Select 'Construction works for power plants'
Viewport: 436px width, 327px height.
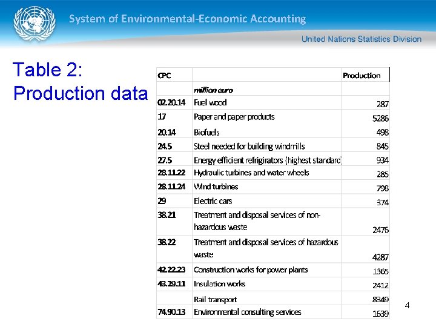[251, 270]
